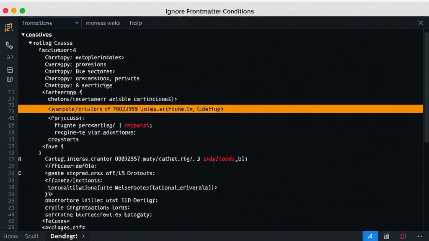429x241 pixels.
Task: Select the table layout icon in sidebar
Action: [x=10, y=70]
